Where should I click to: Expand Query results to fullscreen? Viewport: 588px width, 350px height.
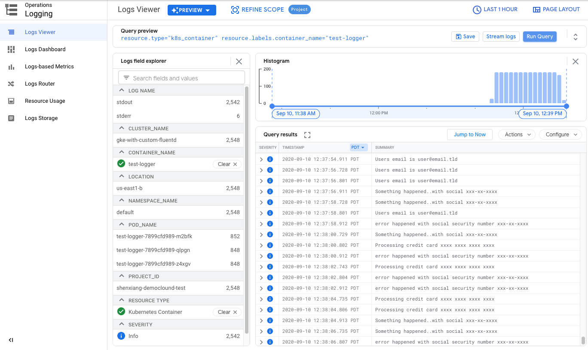pos(307,135)
